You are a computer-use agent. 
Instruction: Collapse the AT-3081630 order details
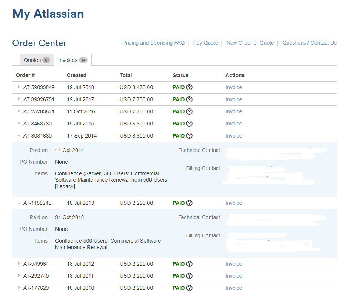pos(19,136)
